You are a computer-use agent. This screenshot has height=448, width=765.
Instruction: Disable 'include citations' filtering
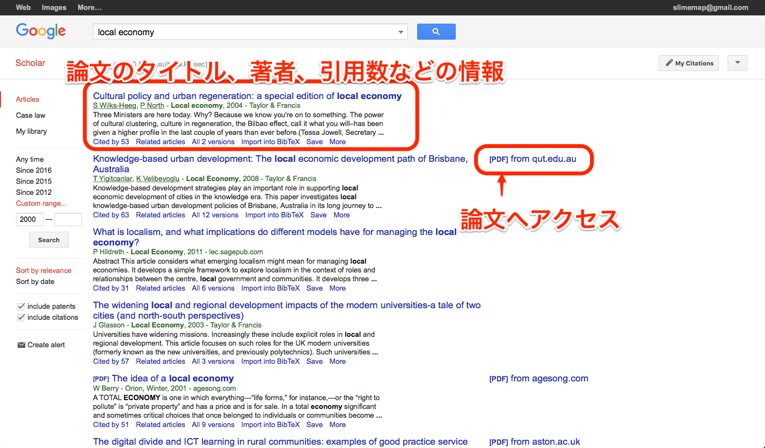pos(20,317)
